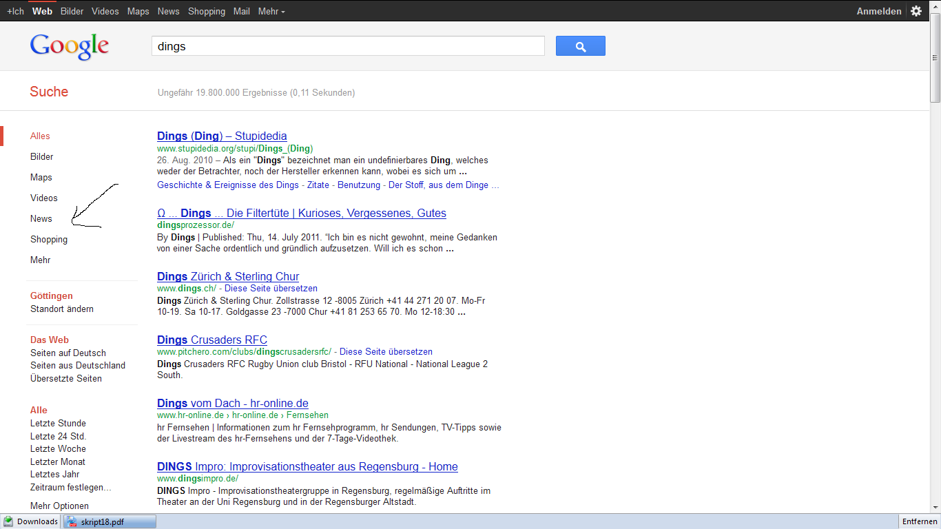
Task: Open the 'DINGS Impro: Improvisationstheater' result
Action: [307, 466]
